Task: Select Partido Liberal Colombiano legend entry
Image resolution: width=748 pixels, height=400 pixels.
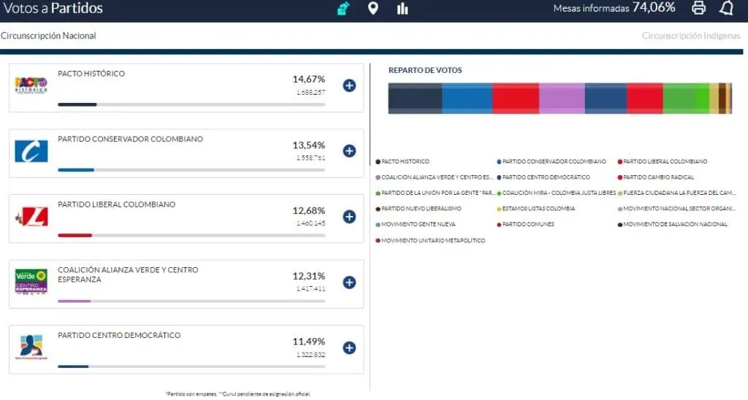Action: point(663,161)
